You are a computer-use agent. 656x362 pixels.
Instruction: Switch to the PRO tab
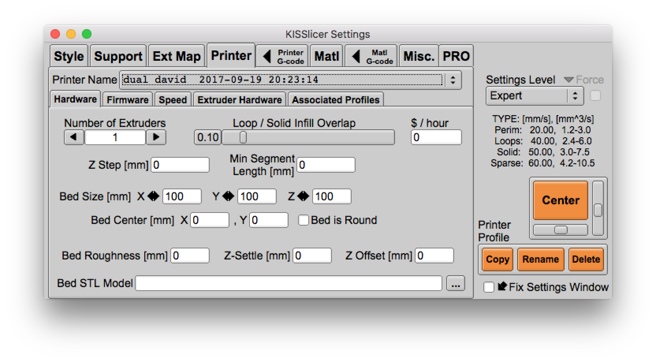coord(456,56)
